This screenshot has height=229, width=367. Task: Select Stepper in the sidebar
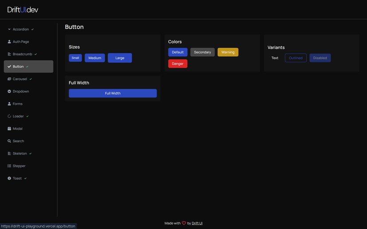(28, 166)
